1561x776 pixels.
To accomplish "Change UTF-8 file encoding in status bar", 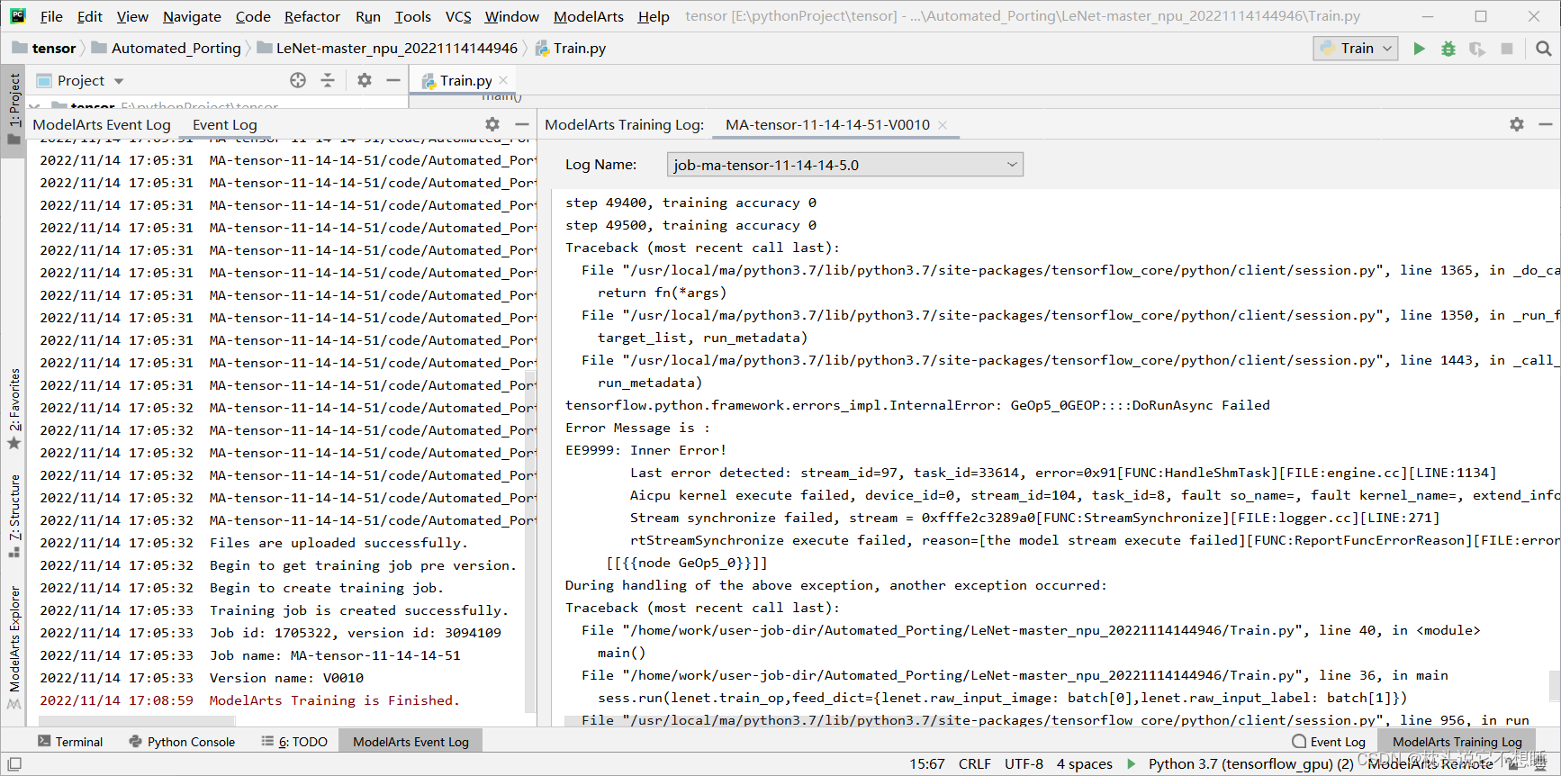I will (1024, 764).
